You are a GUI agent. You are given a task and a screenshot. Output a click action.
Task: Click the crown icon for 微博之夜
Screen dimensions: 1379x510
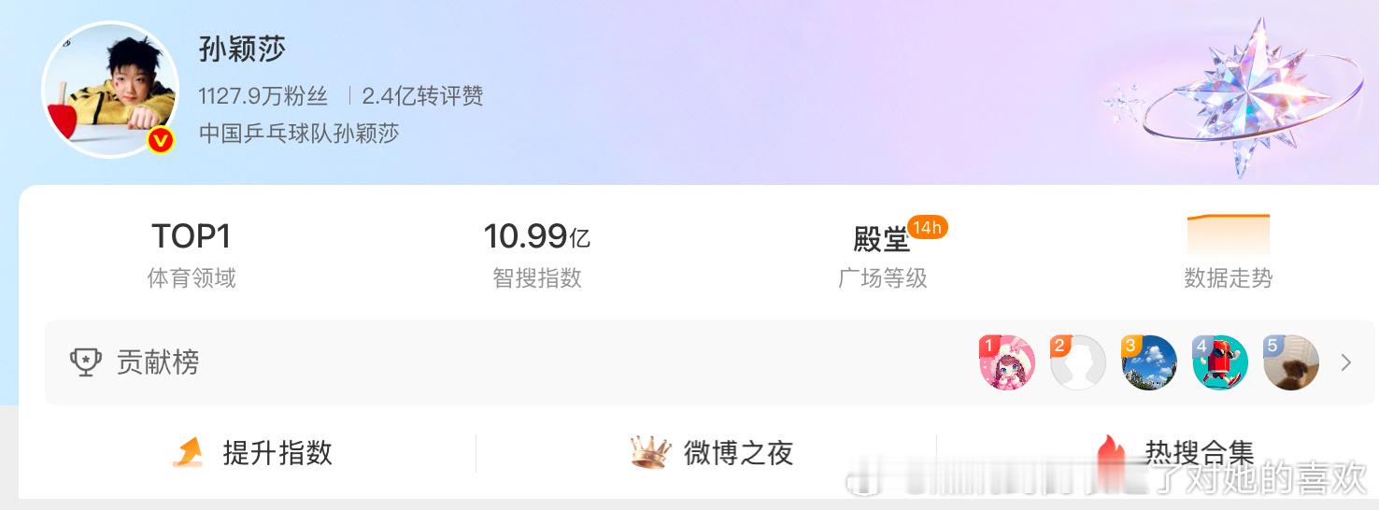point(650,453)
